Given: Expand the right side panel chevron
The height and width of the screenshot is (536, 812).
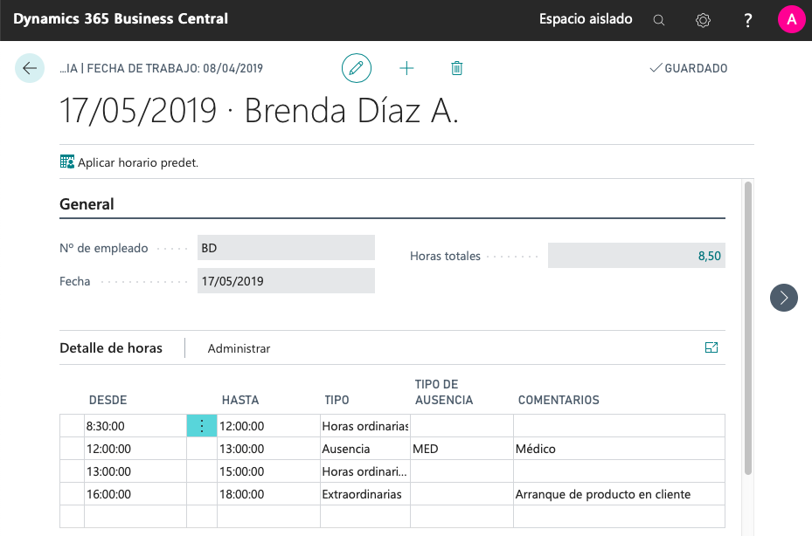Looking at the screenshot, I should pyautogui.click(x=783, y=298).
